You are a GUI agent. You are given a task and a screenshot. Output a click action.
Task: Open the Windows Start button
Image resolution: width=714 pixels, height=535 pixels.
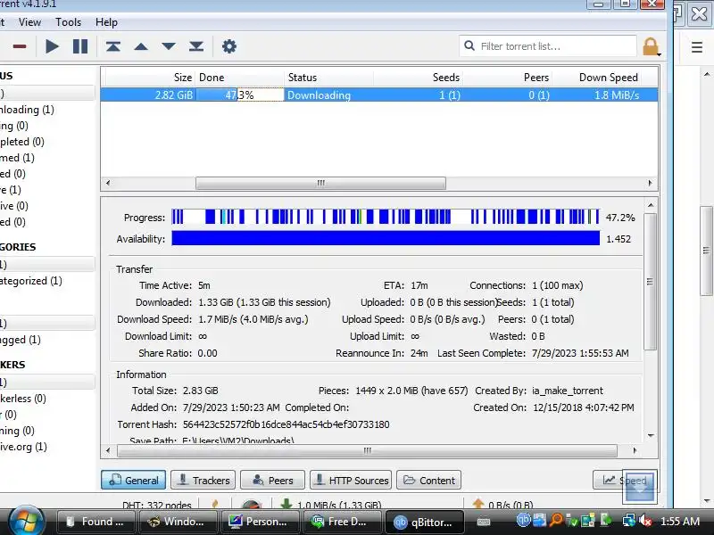pyautogui.click(x=26, y=522)
